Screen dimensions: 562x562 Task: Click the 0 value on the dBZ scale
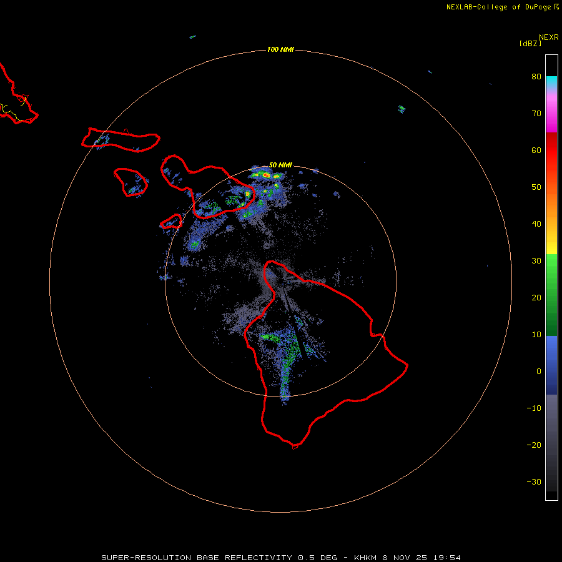pos(539,372)
